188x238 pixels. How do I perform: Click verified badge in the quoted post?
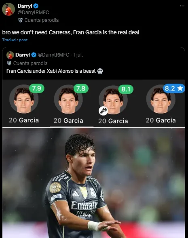(34, 55)
